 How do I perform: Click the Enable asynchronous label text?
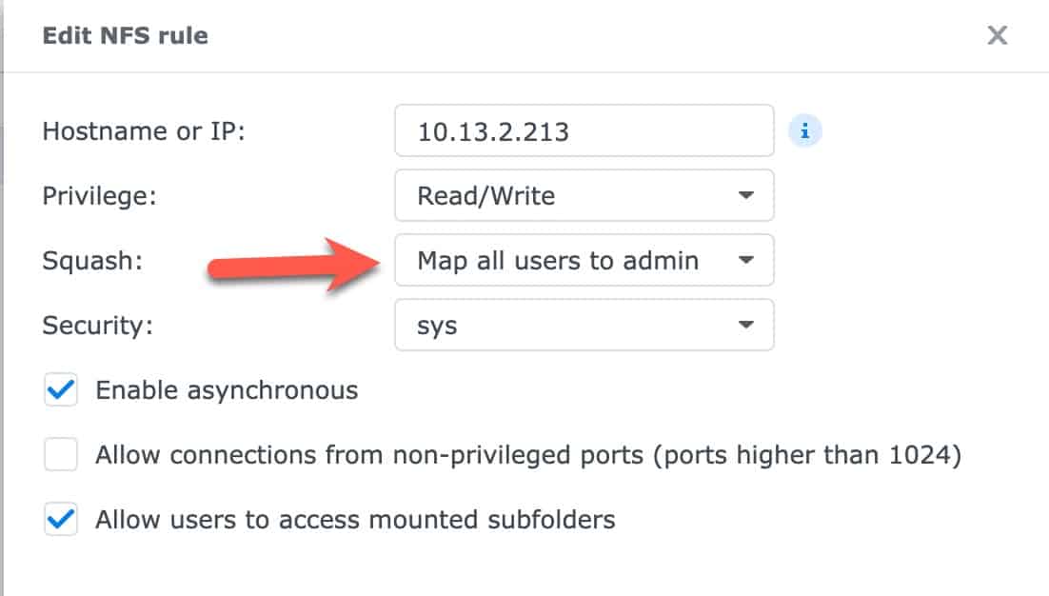(x=227, y=390)
